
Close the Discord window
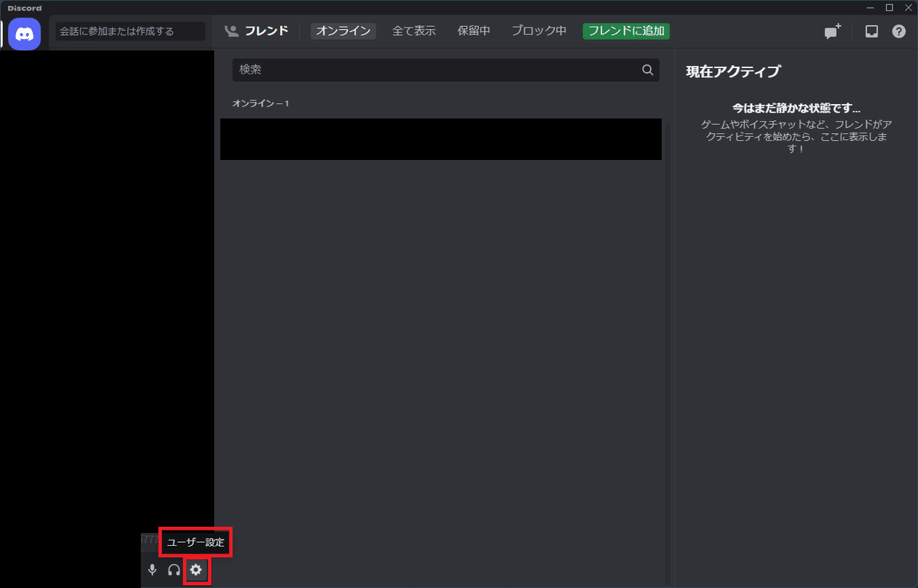pos(907,8)
